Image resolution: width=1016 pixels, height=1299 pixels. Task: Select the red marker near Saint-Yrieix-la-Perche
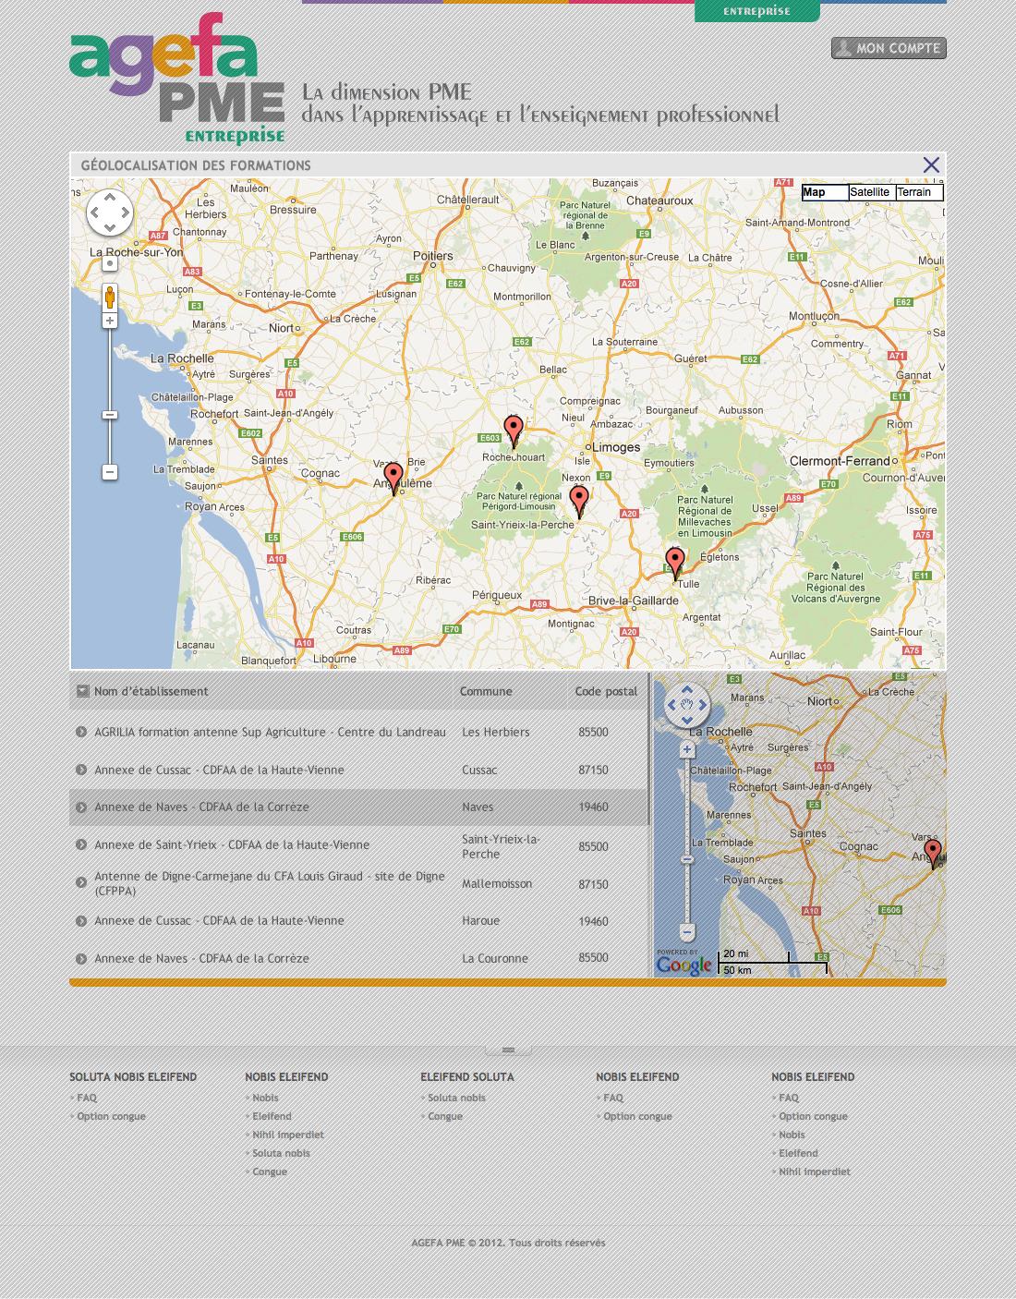pos(579,501)
